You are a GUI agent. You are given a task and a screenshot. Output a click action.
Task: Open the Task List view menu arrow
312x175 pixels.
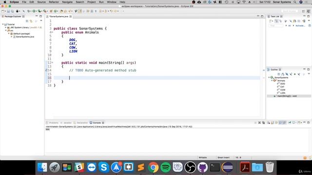tap(309, 20)
